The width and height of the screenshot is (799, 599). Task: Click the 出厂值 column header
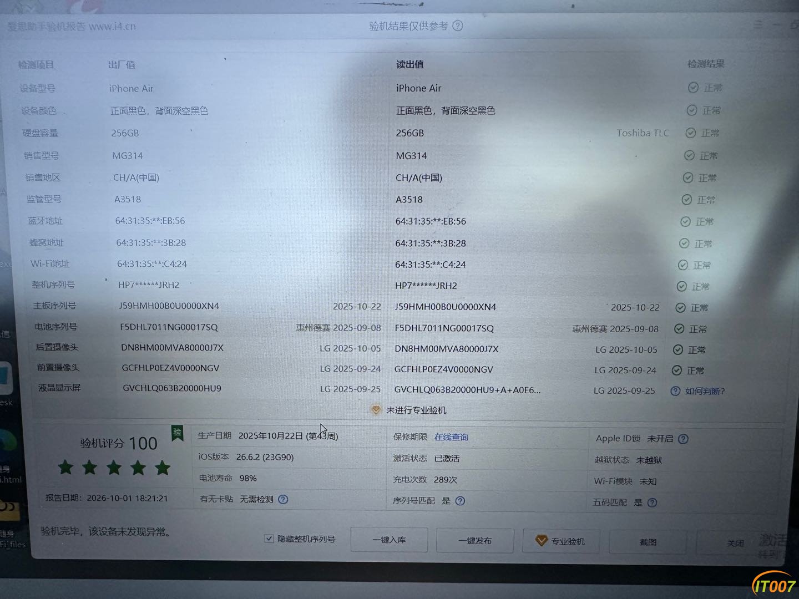point(122,64)
